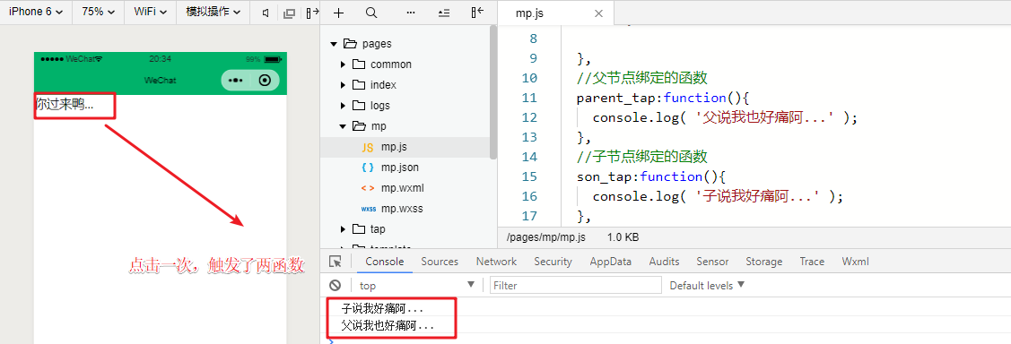Expand the common folder arrow
The height and width of the screenshot is (344, 1011).
pos(344,64)
